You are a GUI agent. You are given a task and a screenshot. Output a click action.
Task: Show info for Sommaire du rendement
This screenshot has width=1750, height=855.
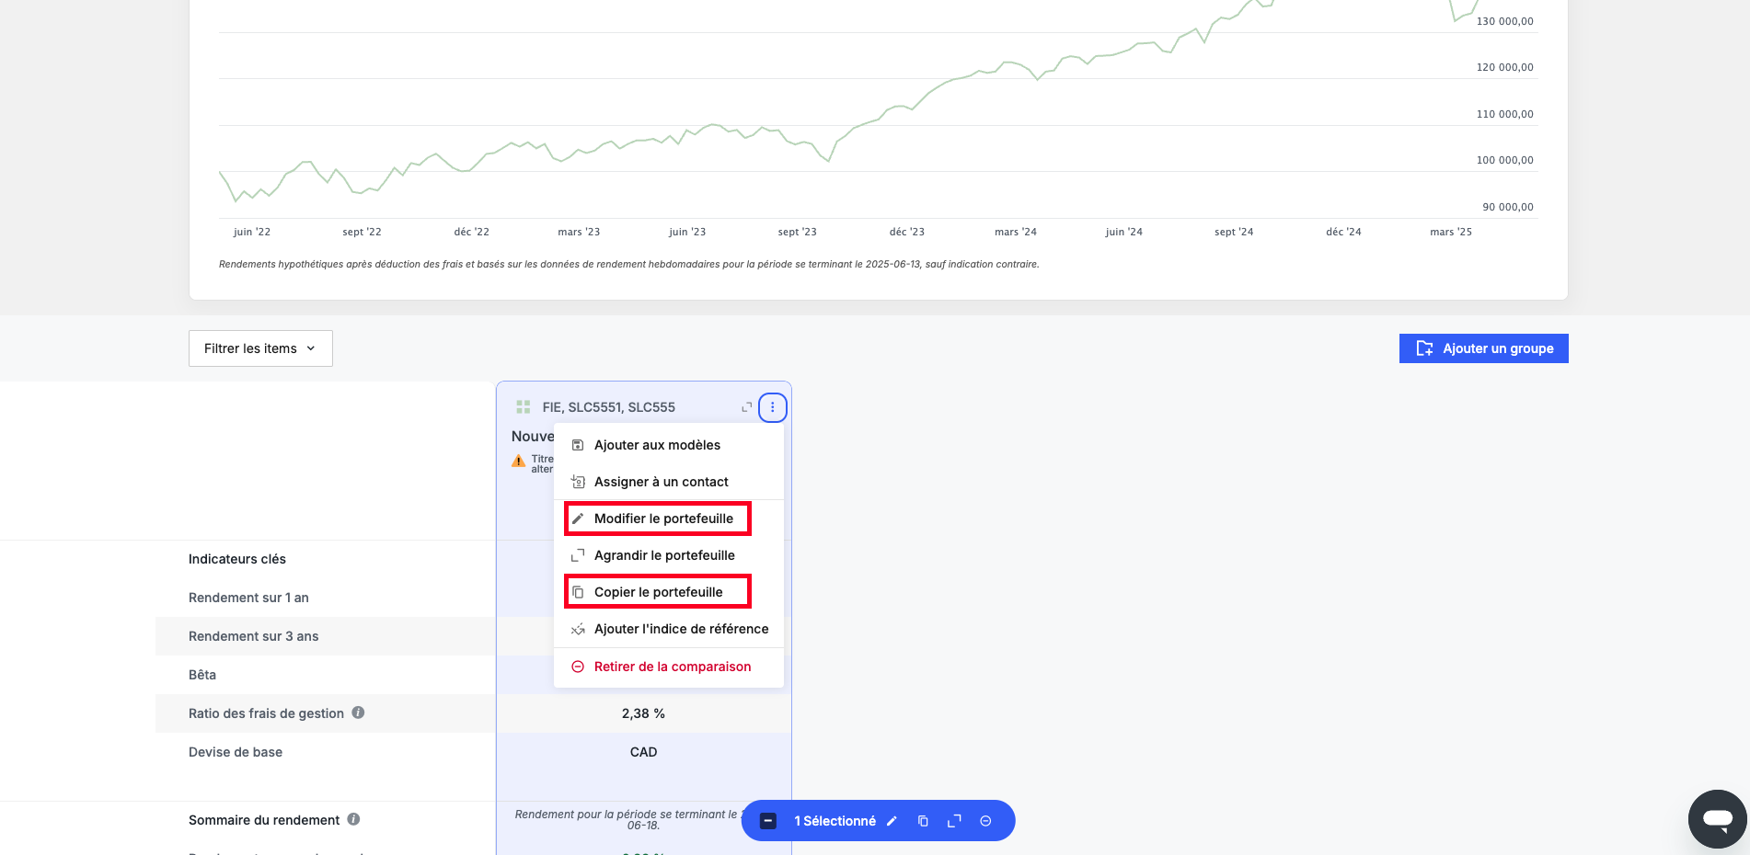[353, 819]
